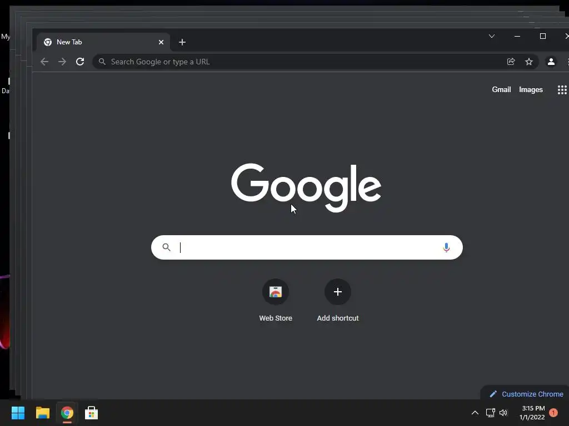Click the Add shortcut button
This screenshot has width=569, height=426.
[x=338, y=301]
